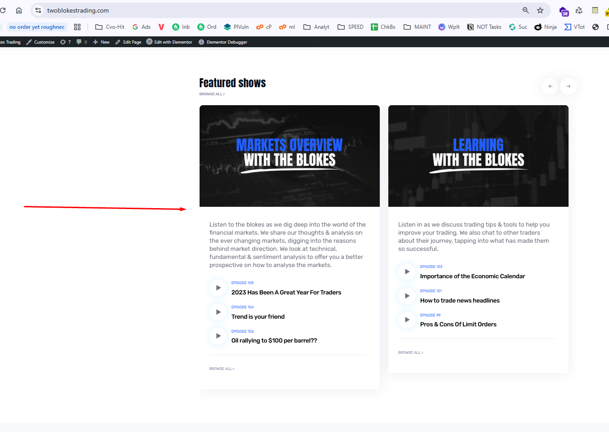Open the PlVuln bookmark
Image resolution: width=609 pixels, height=432 pixels.
236,27
